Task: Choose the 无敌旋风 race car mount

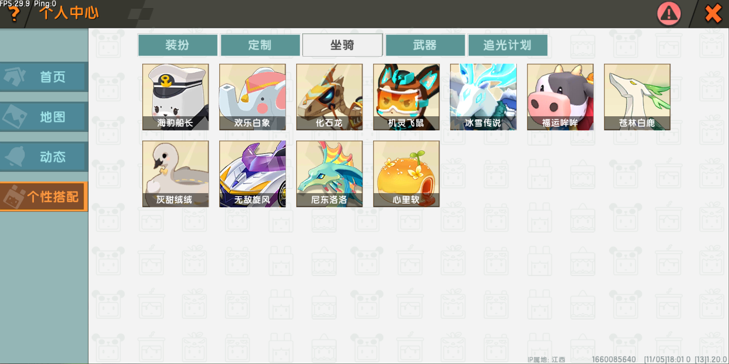Action: tap(253, 174)
